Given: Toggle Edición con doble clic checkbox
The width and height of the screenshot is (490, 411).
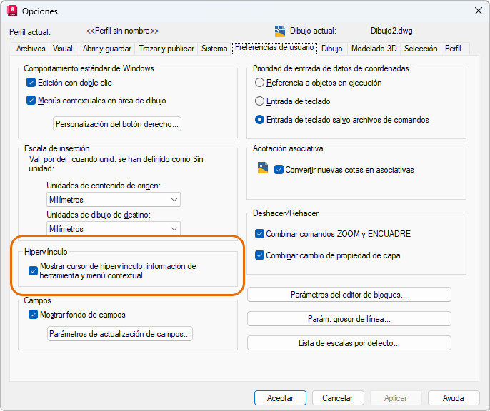Looking at the screenshot, I should tap(31, 83).
